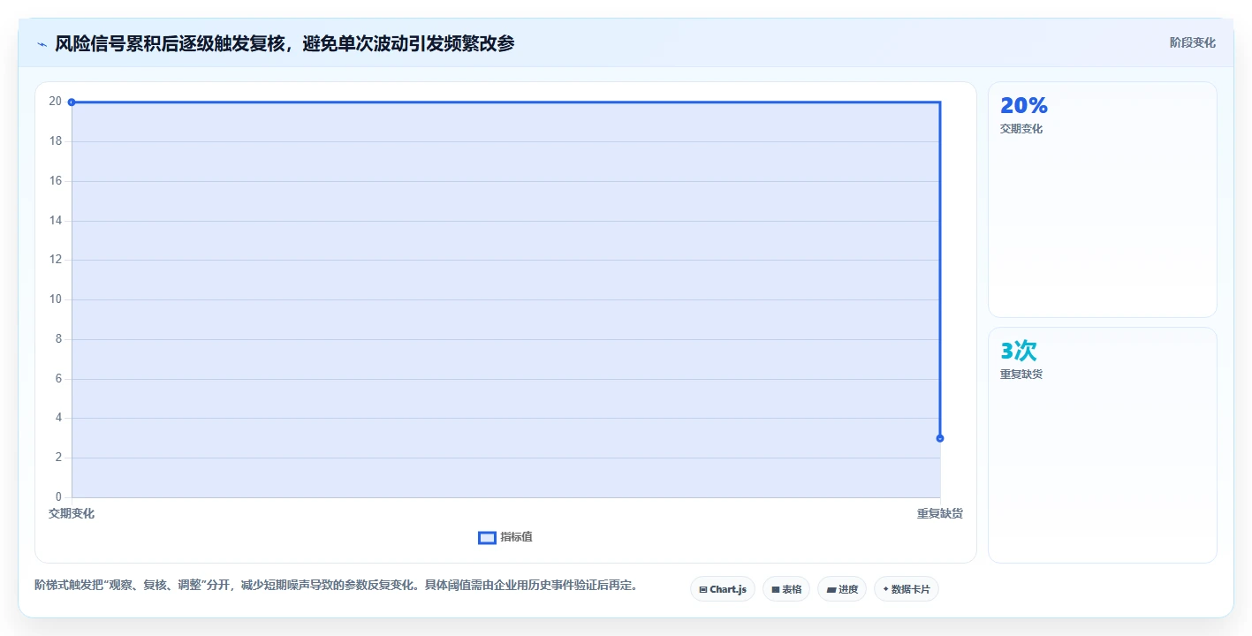The image size is (1252, 636).
Task: Click the y-axis tick label 10
Action: click(x=56, y=299)
